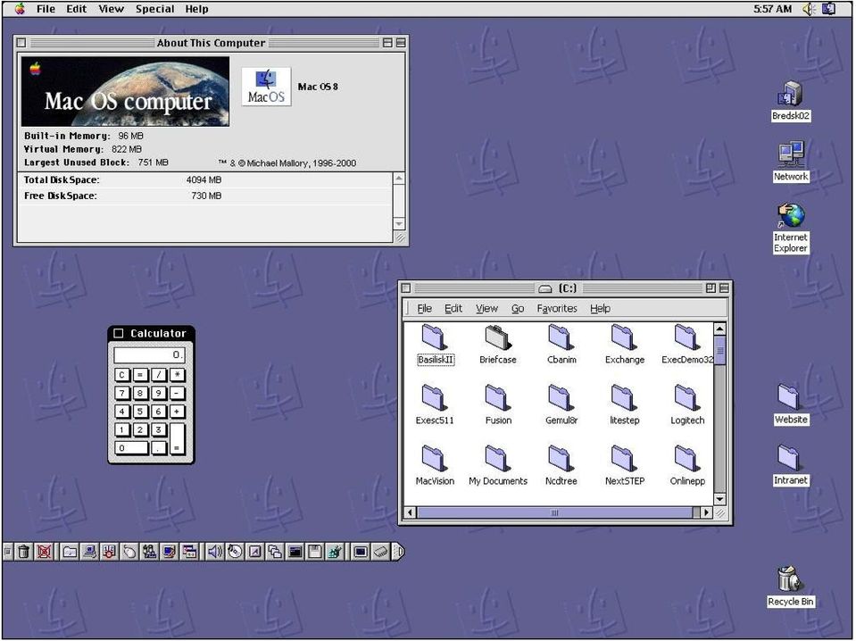Click the multiply key on the Calculator
Viewport: 856px width, 641px height.
pos(177,375)
